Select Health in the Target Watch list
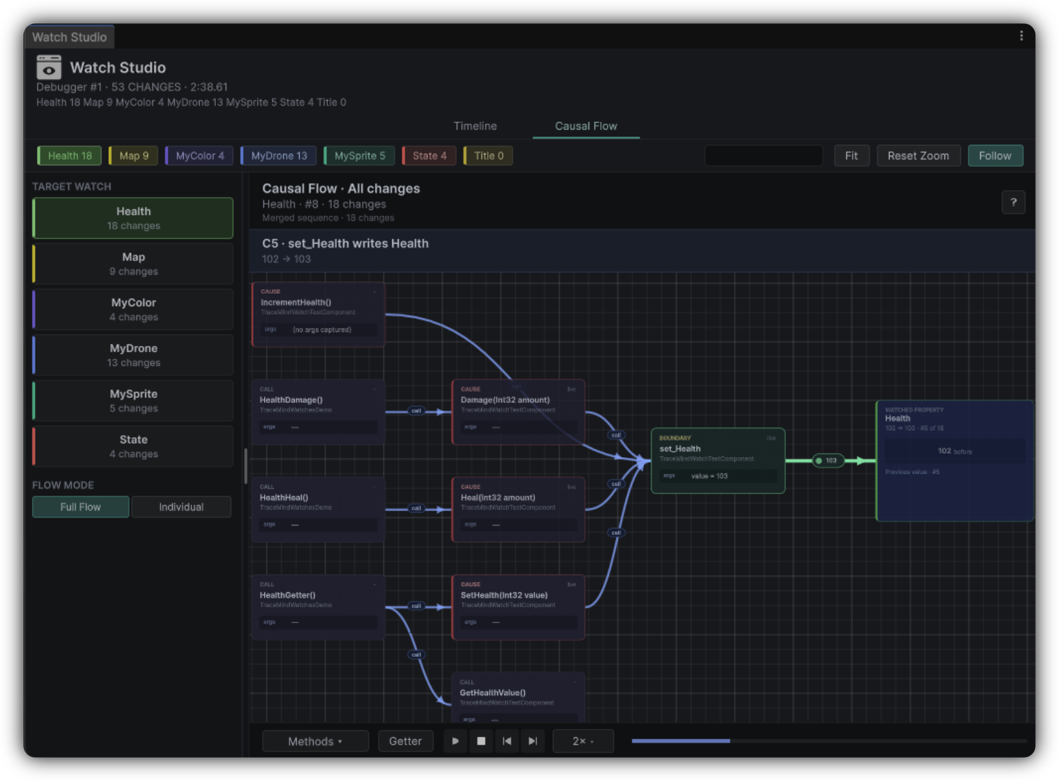 click(x=133, y=218)
